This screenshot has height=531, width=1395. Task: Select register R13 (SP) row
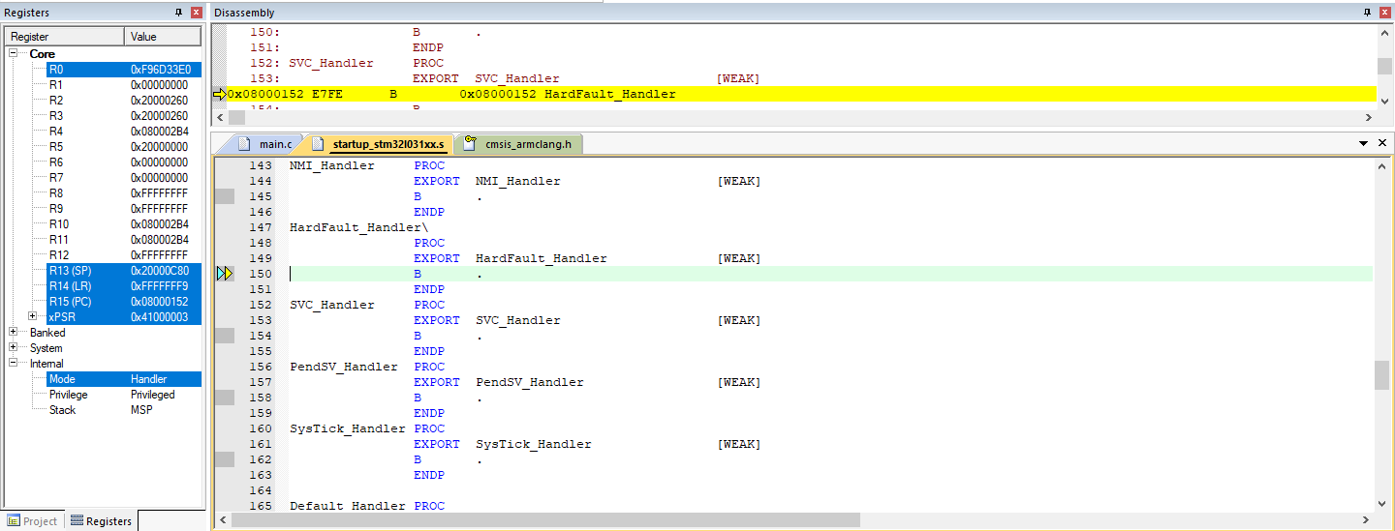coord(124,271)
